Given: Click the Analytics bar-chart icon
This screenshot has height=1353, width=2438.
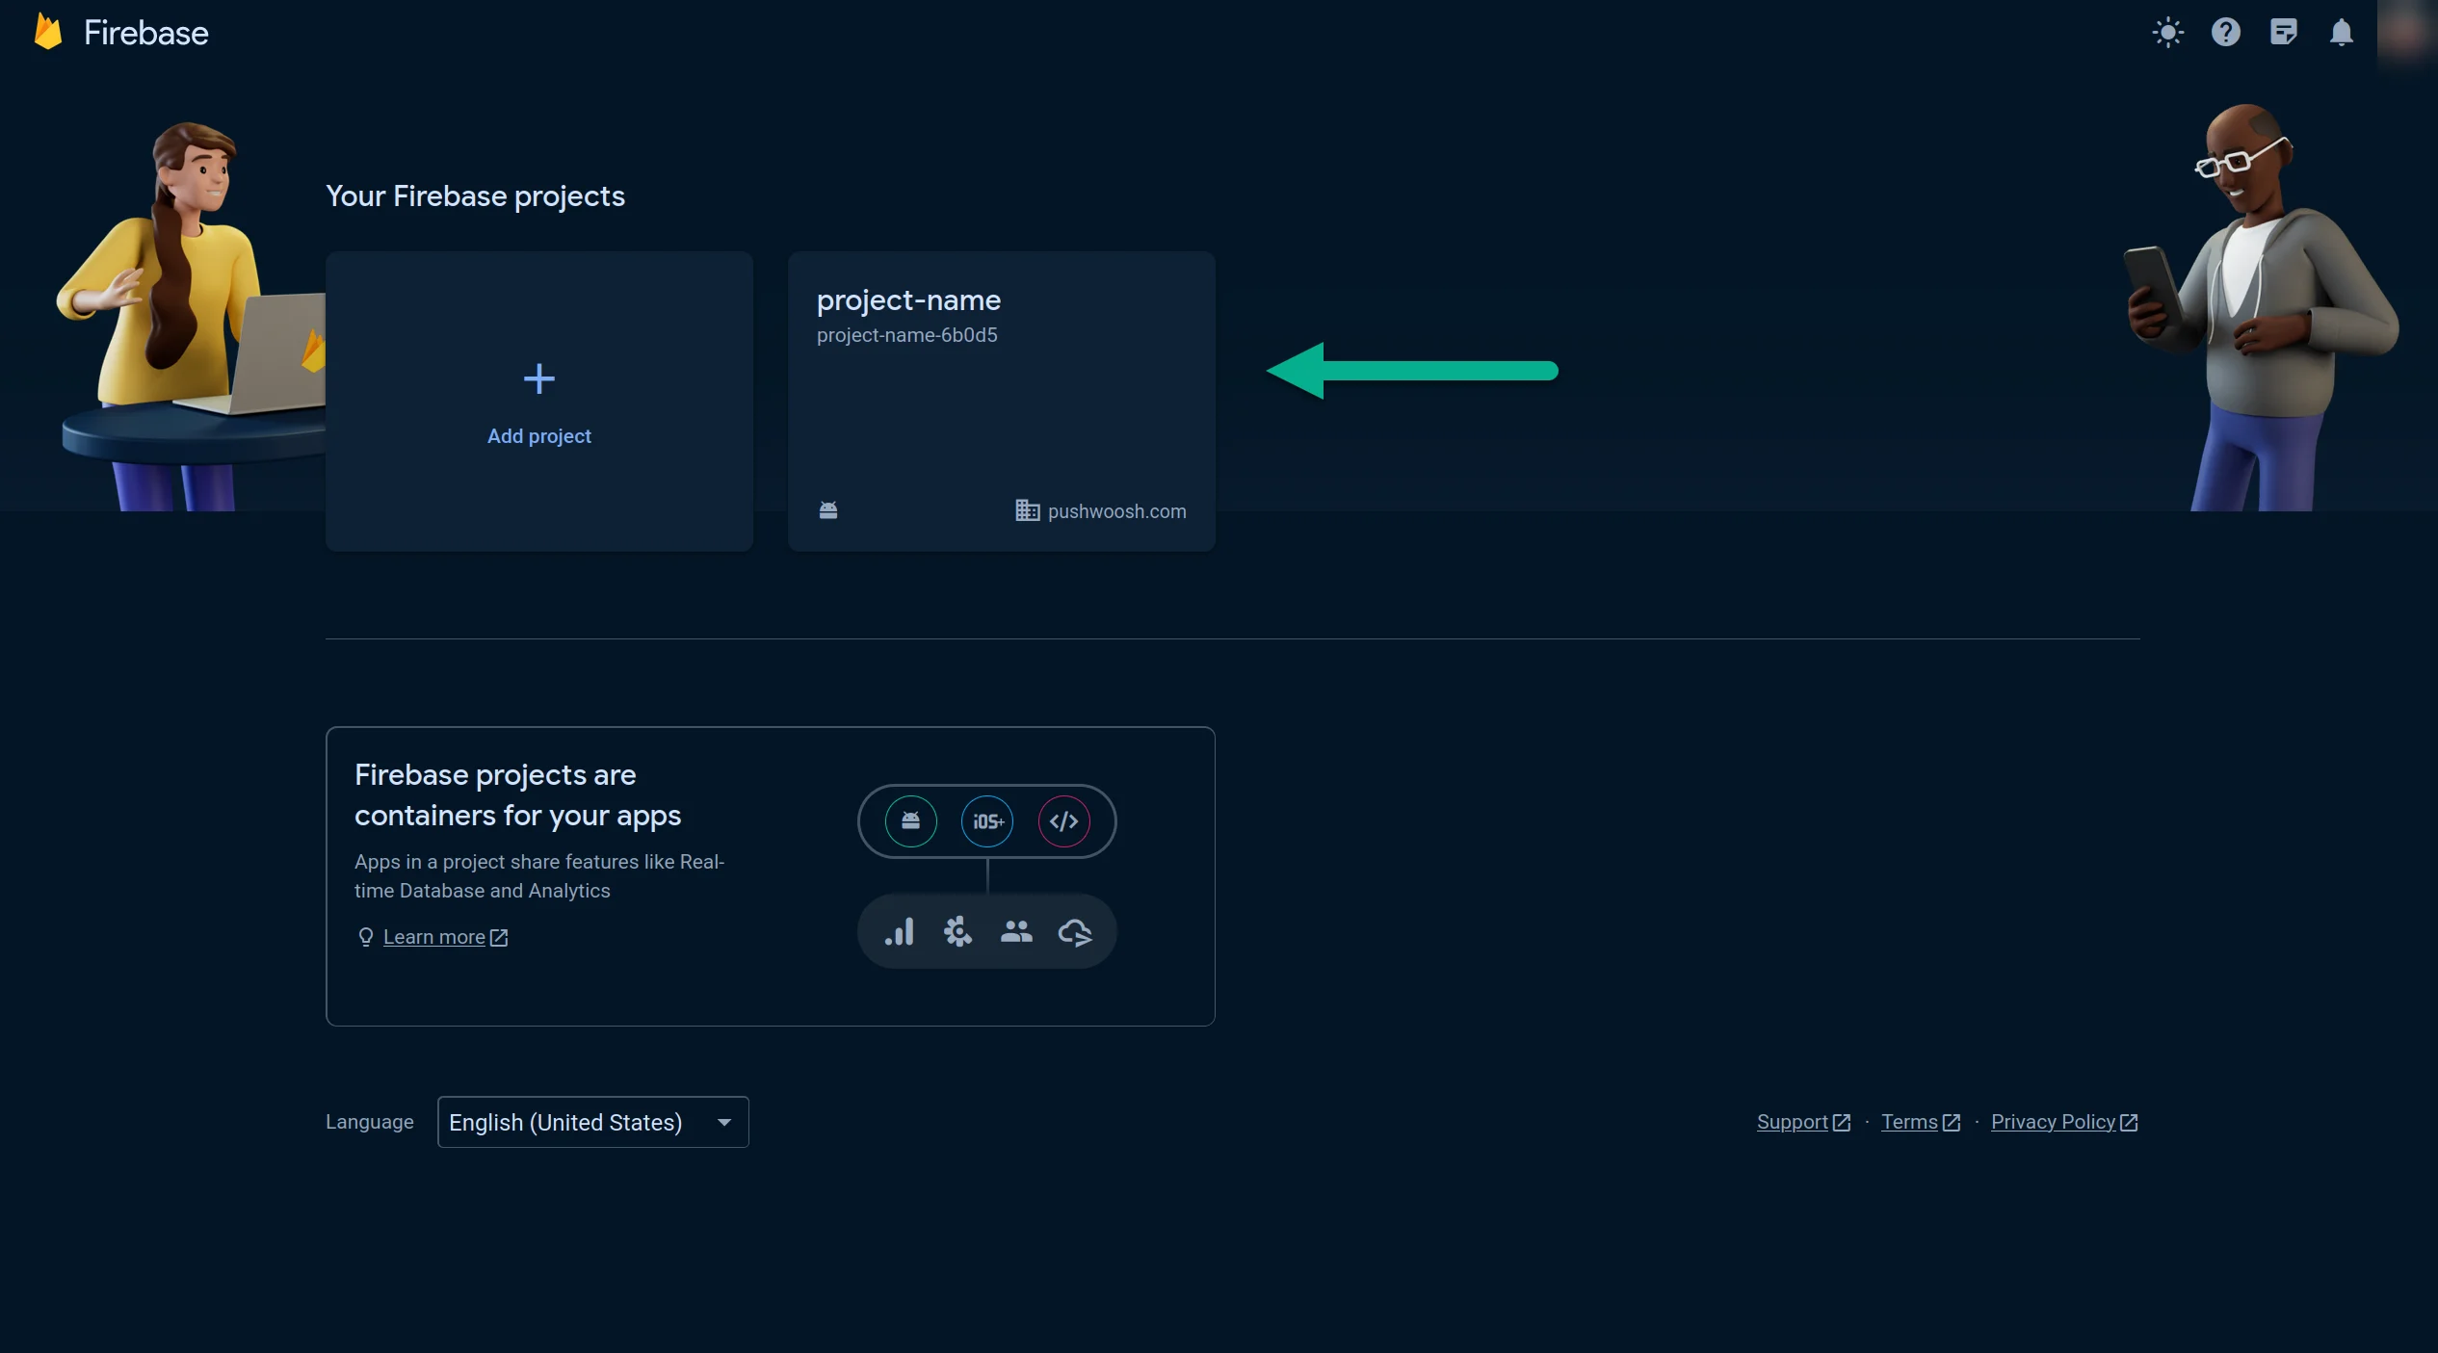Looking at the screenshot, I should [x=899, y=931].
